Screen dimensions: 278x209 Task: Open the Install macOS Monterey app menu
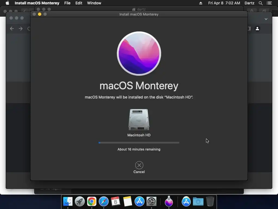point(37,3)
